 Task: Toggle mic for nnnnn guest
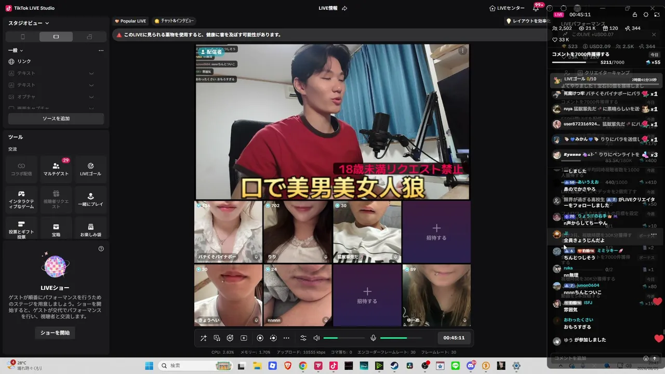pos(326,320)
